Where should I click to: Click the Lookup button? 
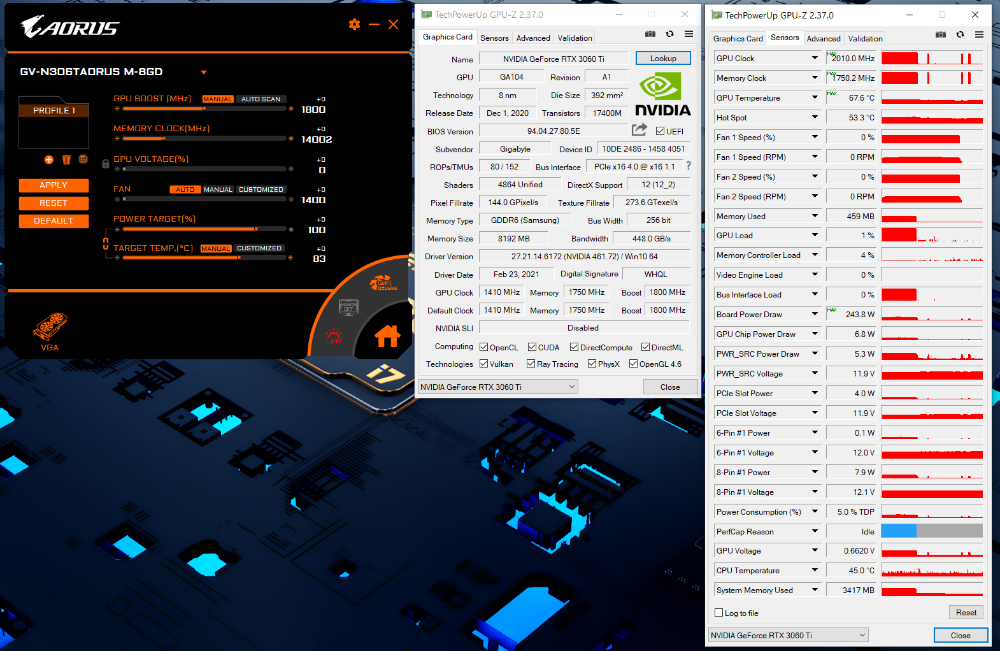(x=663, y=58)
